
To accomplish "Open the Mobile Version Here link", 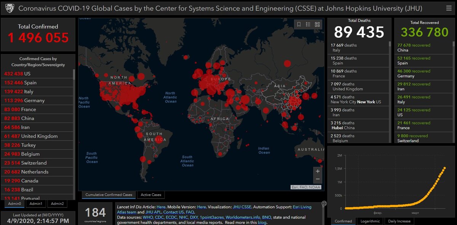I will 201,207.
